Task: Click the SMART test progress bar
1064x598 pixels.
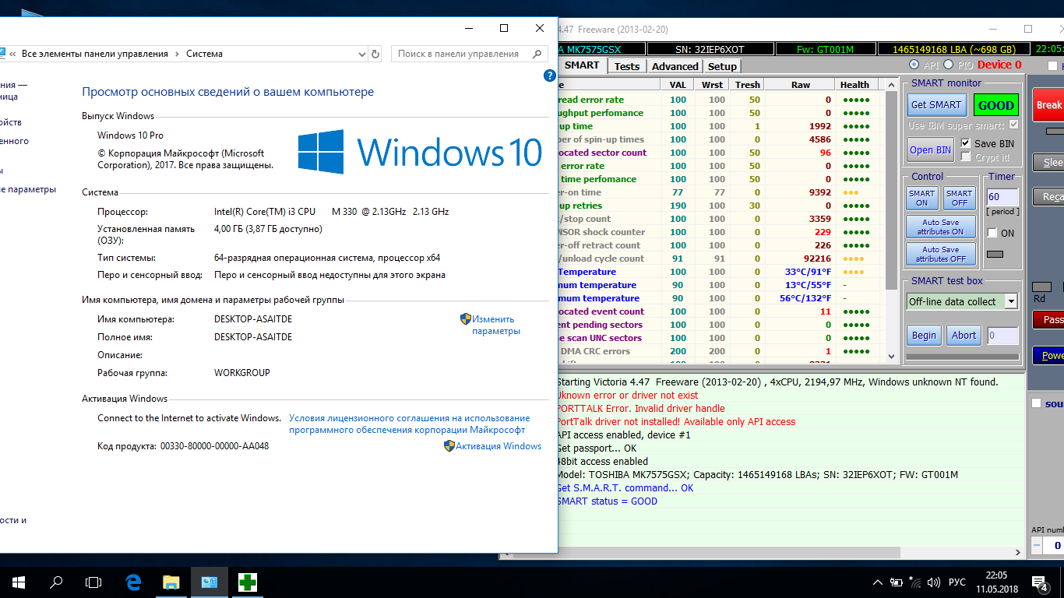Action: coord(962,357)
